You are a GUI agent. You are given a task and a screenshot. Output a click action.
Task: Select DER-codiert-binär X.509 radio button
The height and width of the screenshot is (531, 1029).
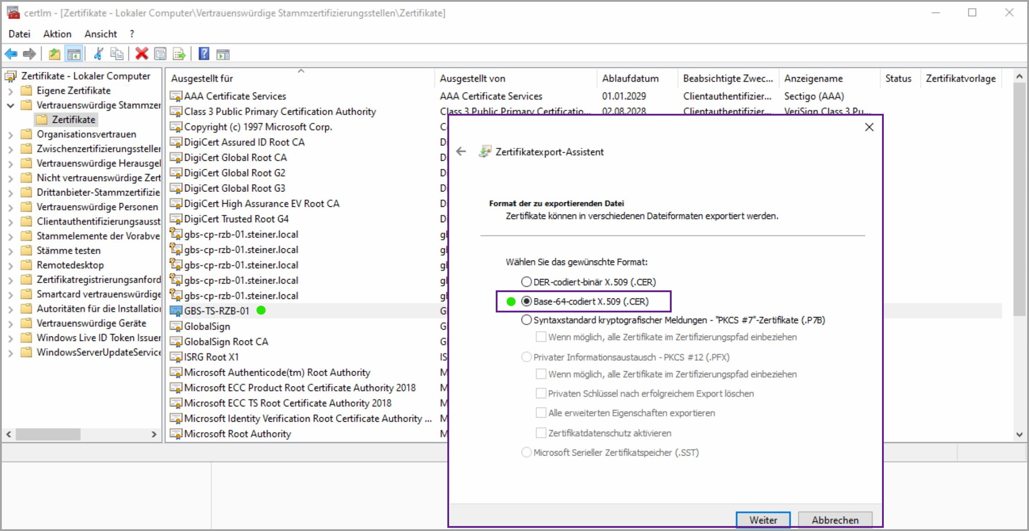coord(526,282)
